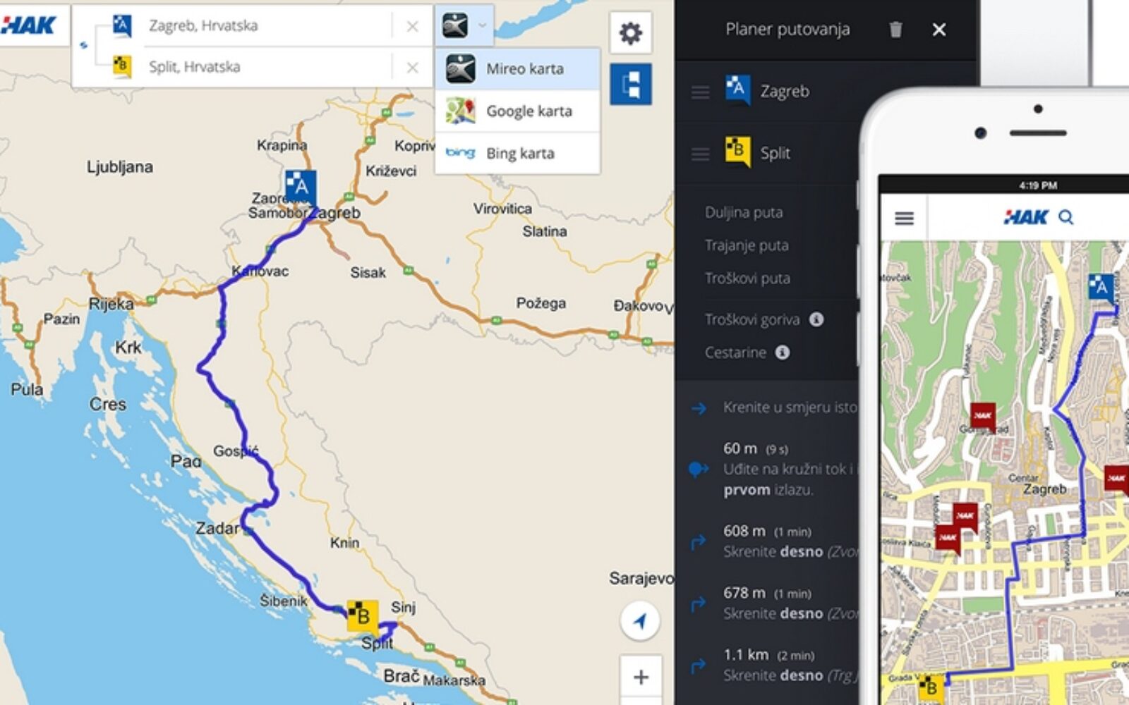Viewport: 1129px width, 705px height.
Task: Click the yellow B marker on map
Action: pos(363,615)
